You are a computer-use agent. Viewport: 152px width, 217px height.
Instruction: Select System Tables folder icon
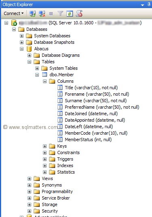(45, 69)
